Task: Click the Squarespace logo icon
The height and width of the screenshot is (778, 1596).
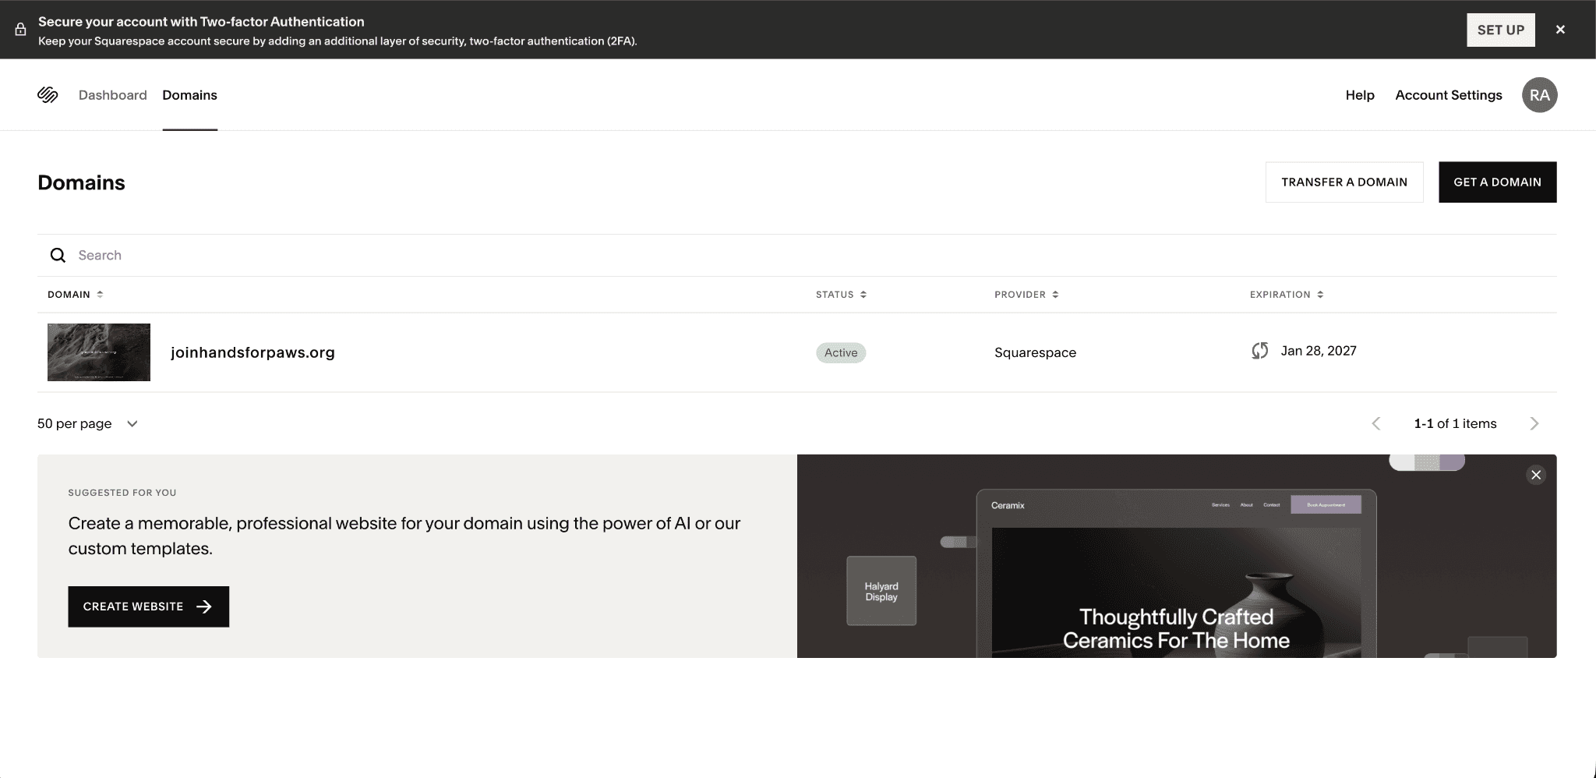Action: 48,95
